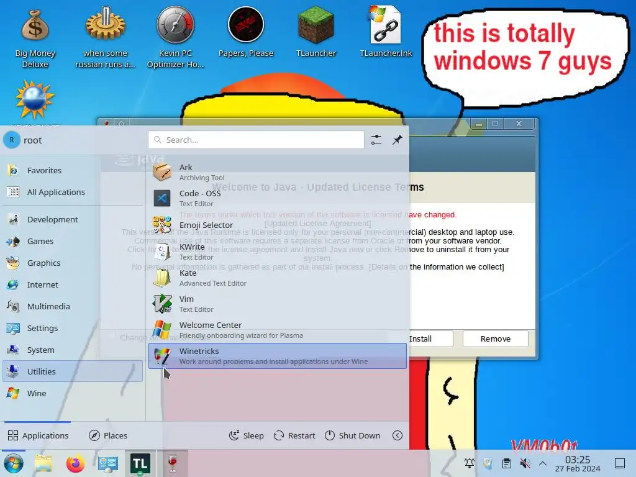
Task: Launch Kate advanced text editor
Action: tap(278, 278)
